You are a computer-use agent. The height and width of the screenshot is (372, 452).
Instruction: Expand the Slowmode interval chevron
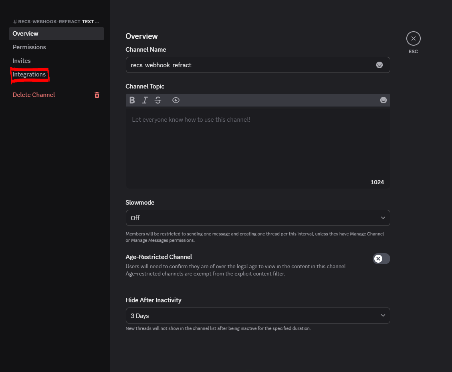click(383, 218)
